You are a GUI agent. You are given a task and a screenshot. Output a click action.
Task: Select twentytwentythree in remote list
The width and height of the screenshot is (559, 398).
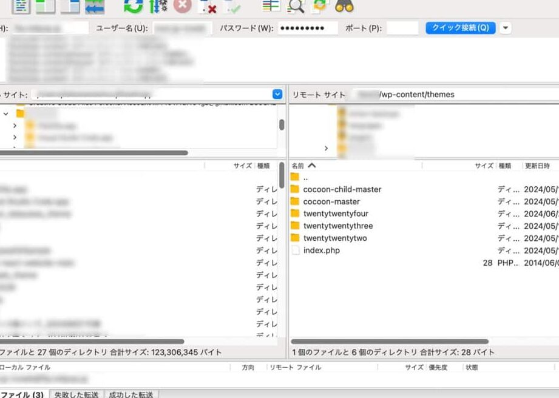[x=338, y=226]
